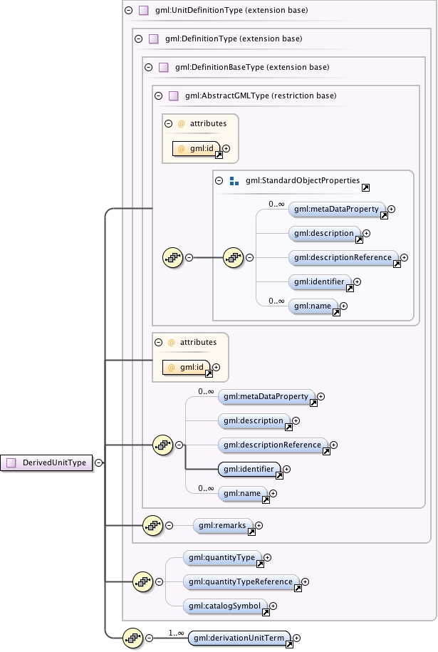Collapse the gml:StandardObjectProperties group
The image size is (438, 652).
pyautogui.click(x=219, y=180)
